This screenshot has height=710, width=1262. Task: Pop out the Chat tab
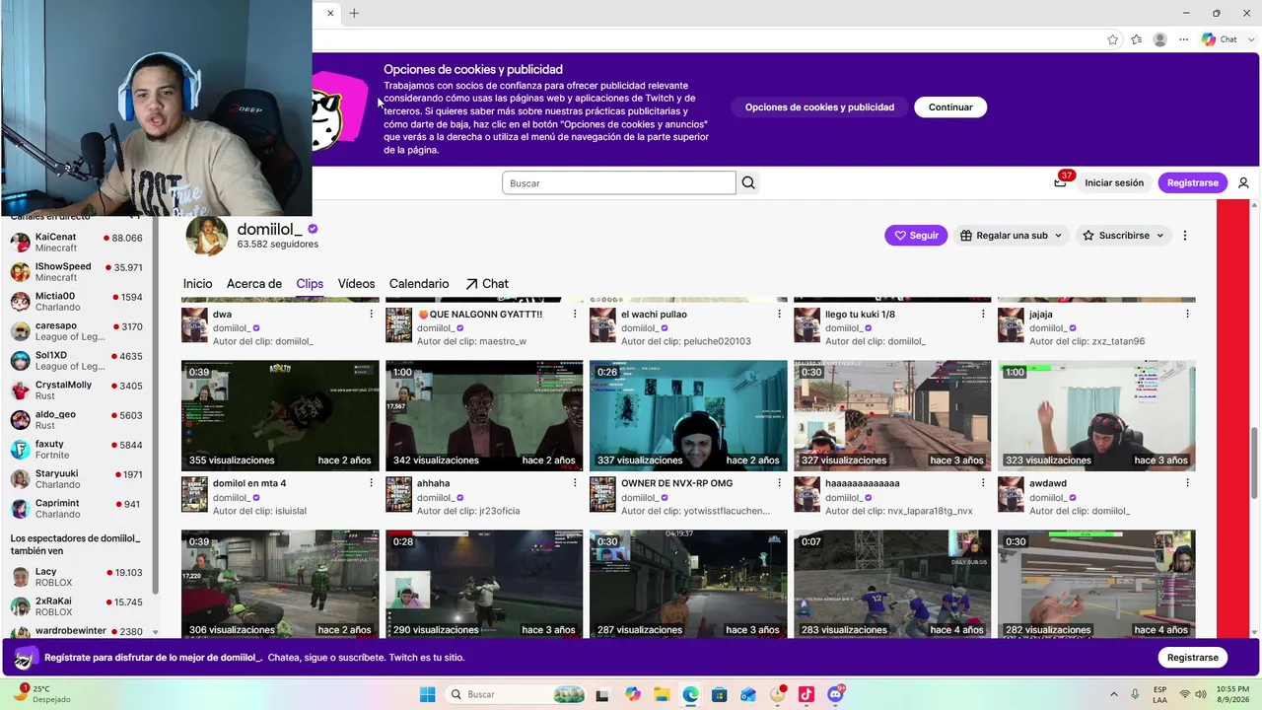[487, 284]
